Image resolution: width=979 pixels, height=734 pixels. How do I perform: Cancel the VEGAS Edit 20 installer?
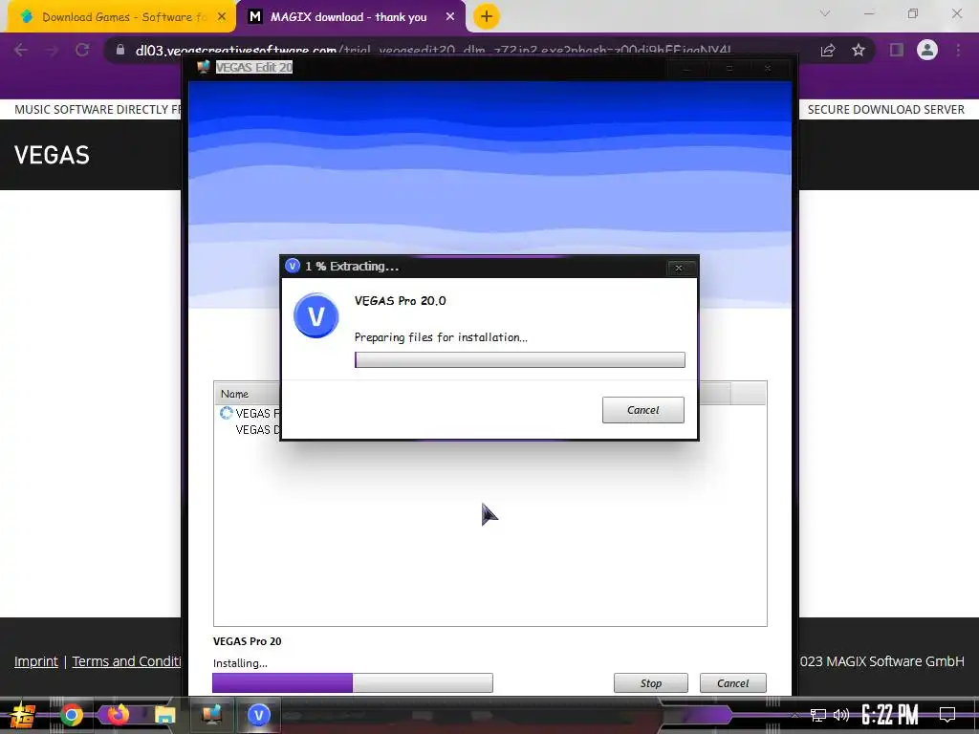pos(732,682)
